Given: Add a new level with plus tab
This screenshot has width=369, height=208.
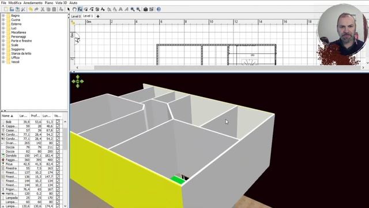Looking at the screenshot, I should tap(98, 16).
